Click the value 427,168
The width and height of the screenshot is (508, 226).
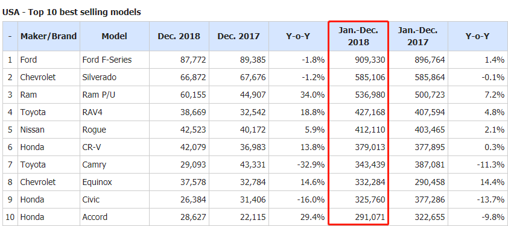369,112
